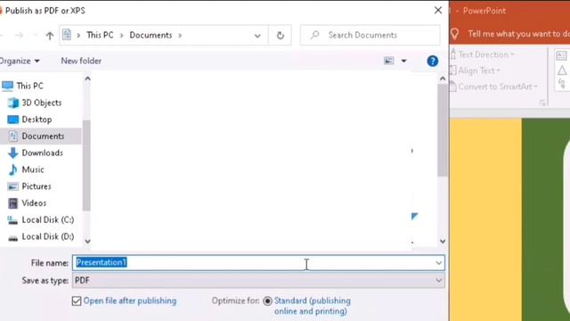Expand the chevron after This PC in path
Image resolution: width=570 pixels, height=321 pixels.
point(122,36)
